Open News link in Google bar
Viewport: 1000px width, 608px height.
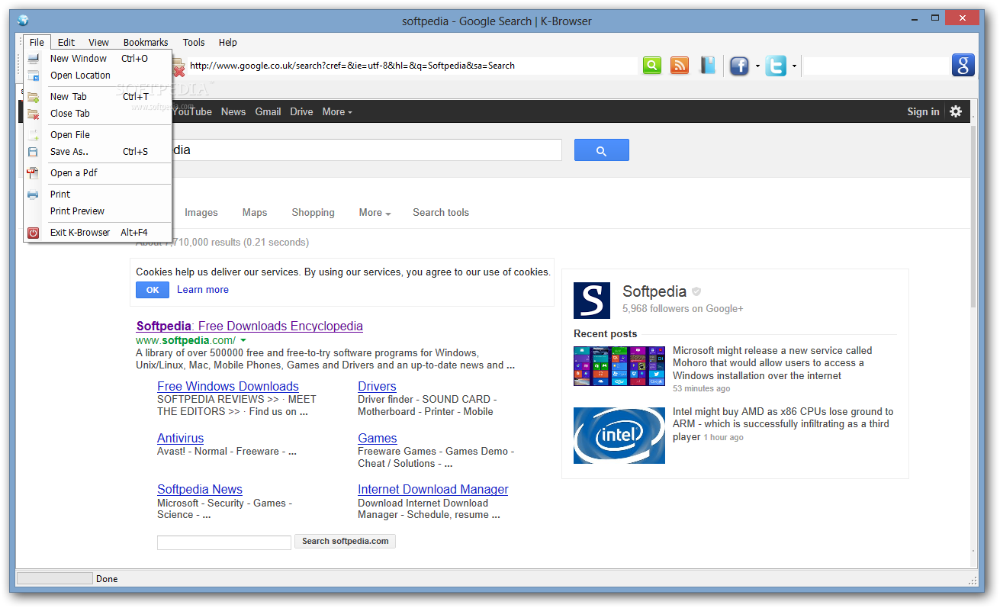[233, 112]
